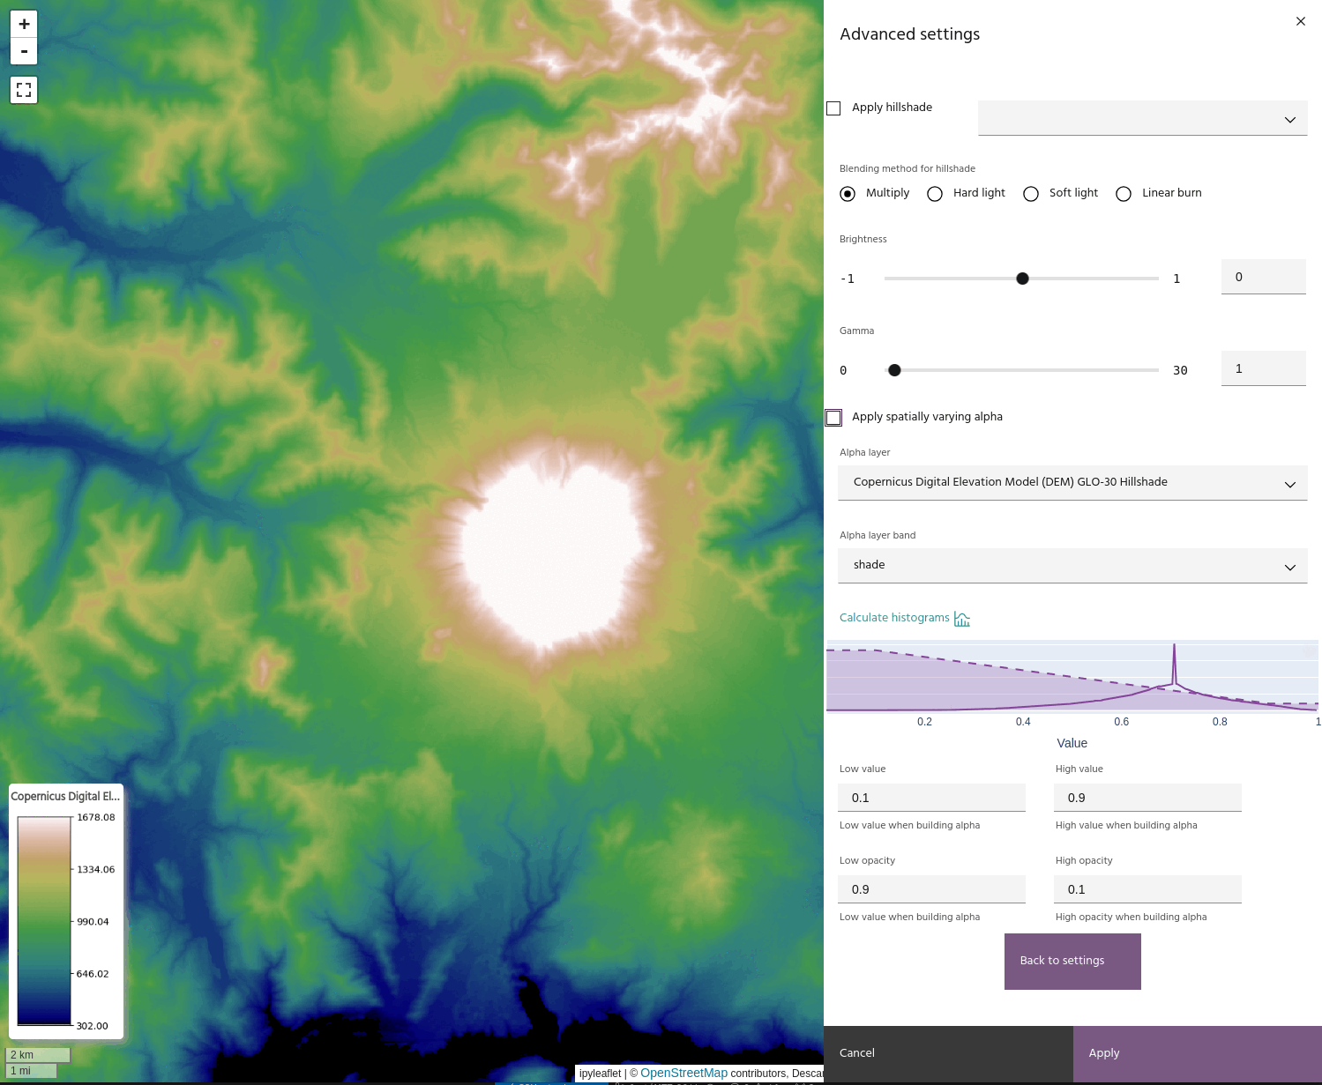Close the Advanced settings panel
This screenshot has width=1322, height=1085.
pyautogui.click(x=1300, y=21)
